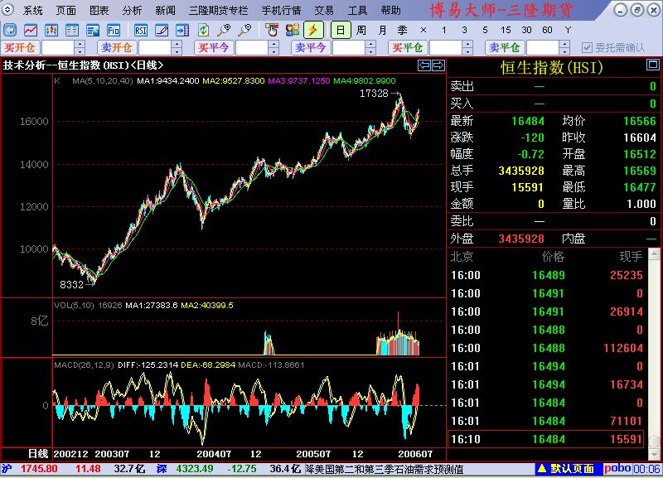Click the lightning bolt quick trade icon

(314, 30)
